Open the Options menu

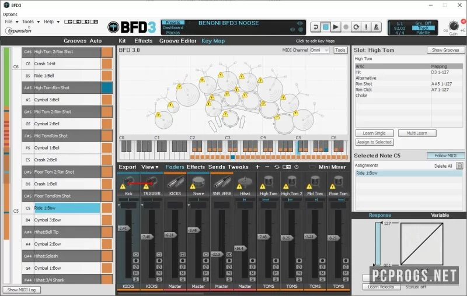(10, 14)
